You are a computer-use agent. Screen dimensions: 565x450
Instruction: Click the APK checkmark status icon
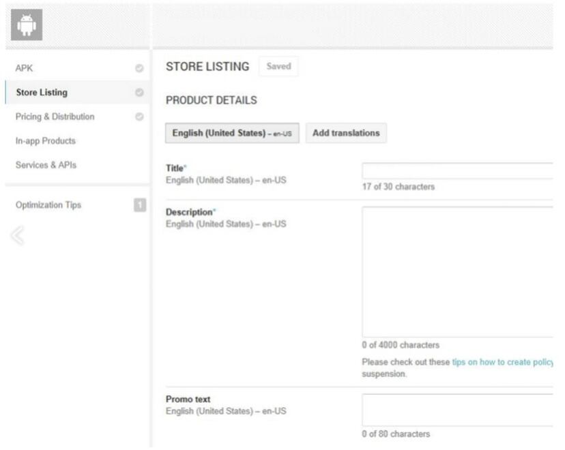point(139,68)
